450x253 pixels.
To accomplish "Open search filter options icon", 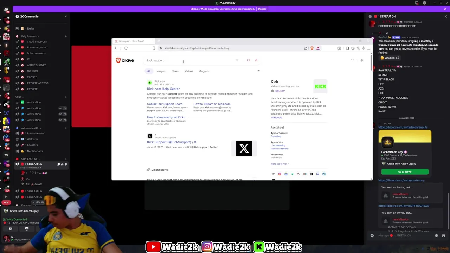I will pyautogui.click(x=258, y=71).
